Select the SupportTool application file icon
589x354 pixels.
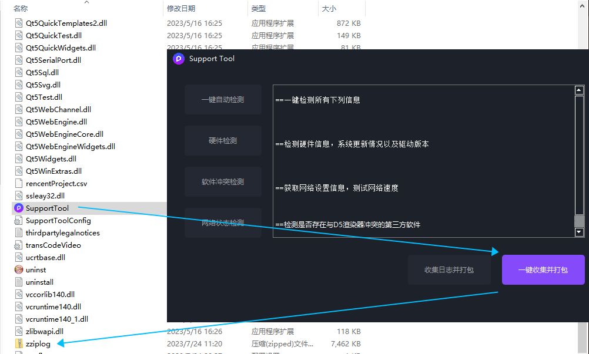[x=19, y=208]
